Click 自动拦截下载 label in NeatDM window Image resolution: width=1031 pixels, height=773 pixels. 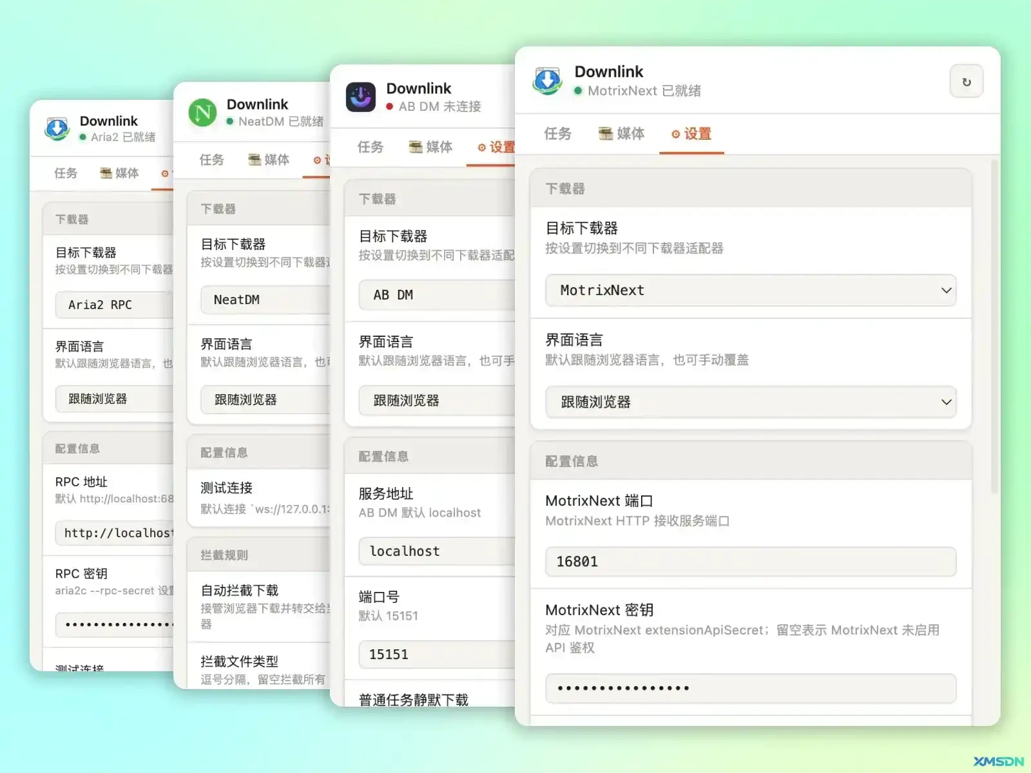click(240, 590)
